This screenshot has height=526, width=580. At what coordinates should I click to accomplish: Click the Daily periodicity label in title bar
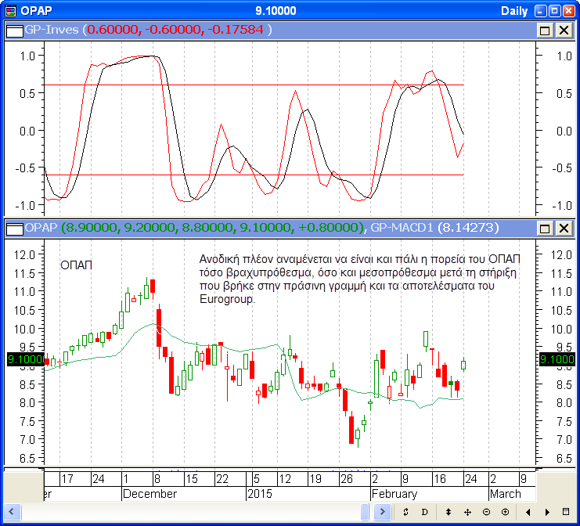coord(514,11)
